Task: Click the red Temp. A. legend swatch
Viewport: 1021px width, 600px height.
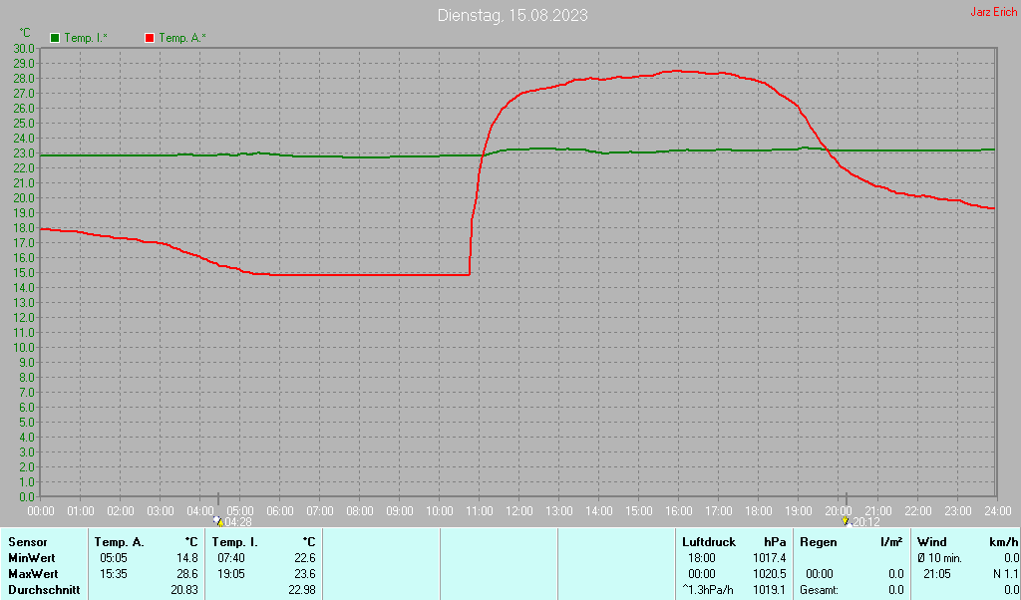Action: point(150,38)
